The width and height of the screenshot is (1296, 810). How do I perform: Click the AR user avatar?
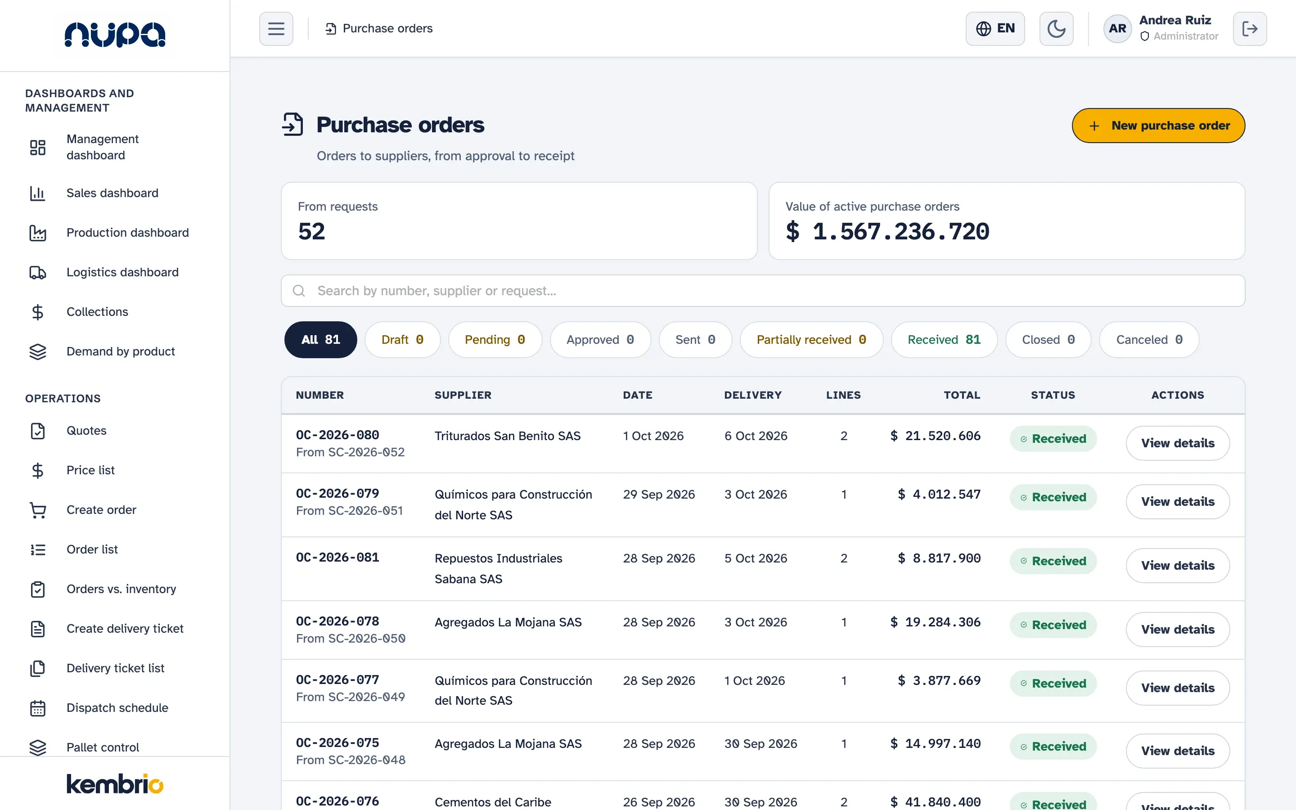point(1117,28)
